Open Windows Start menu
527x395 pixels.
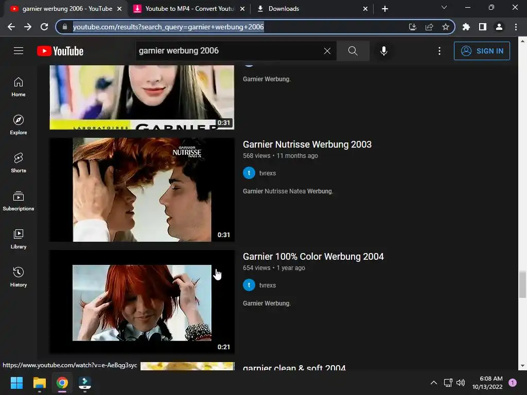16,383
